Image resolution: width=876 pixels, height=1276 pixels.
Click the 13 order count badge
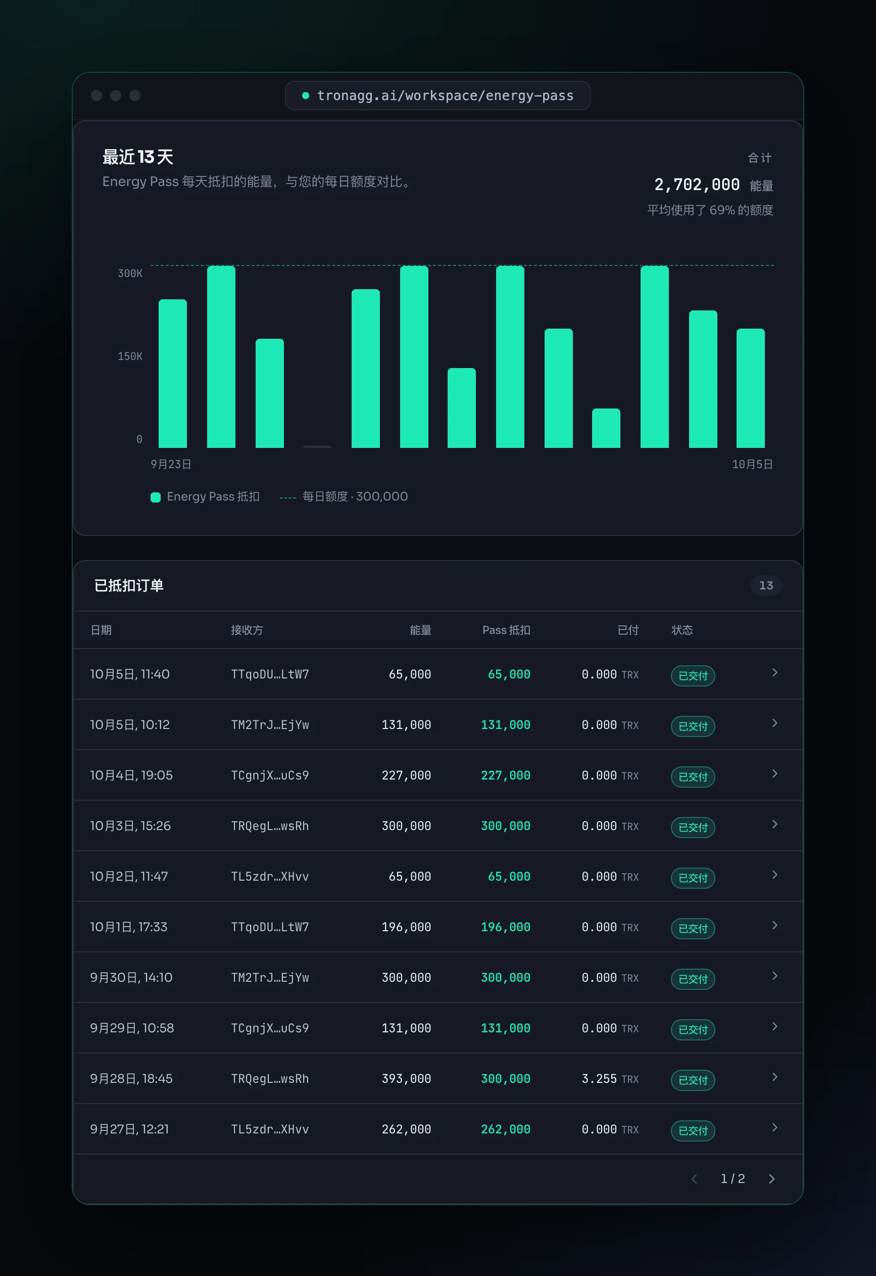(766, 585)
